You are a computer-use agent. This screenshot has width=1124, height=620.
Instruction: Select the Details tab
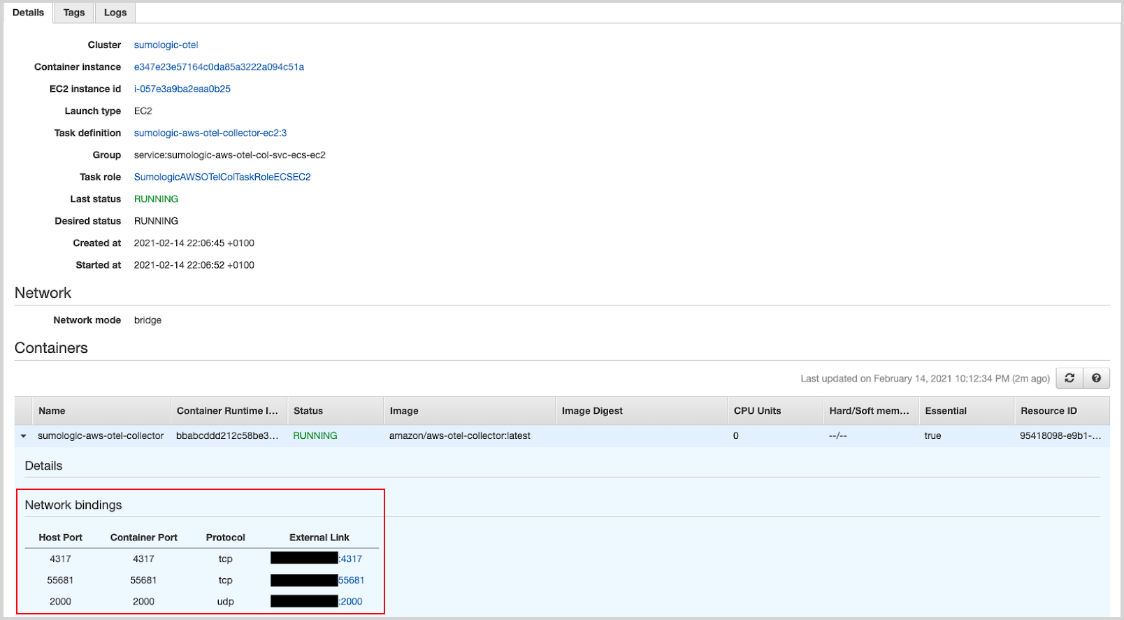point(28,13)
